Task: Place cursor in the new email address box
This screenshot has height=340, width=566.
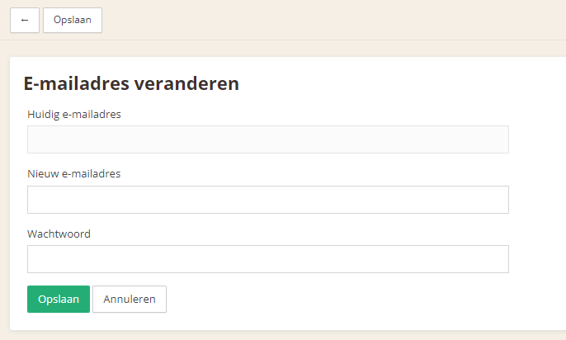Action: click(268, 200)
